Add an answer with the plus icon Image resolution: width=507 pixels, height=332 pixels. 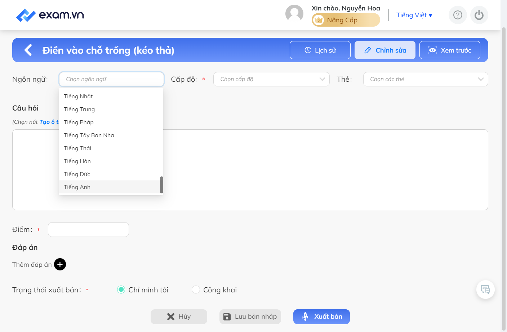click(60, 264)
